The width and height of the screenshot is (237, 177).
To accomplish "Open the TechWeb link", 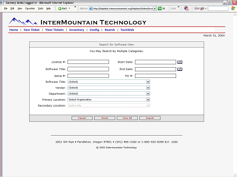I will pyautogui.click(x=127, y=30).
